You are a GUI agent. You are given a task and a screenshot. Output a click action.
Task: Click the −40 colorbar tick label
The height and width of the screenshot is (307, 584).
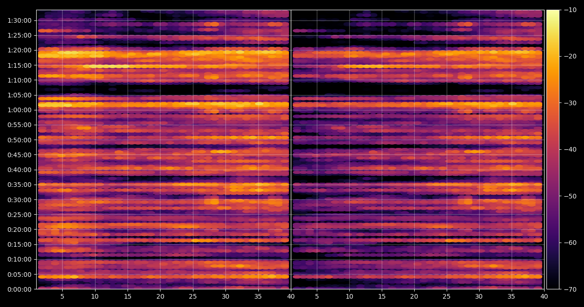[570, 149]
